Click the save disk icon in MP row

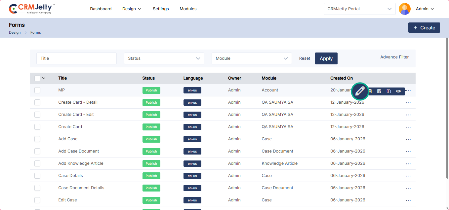click(x=379, y=91)
